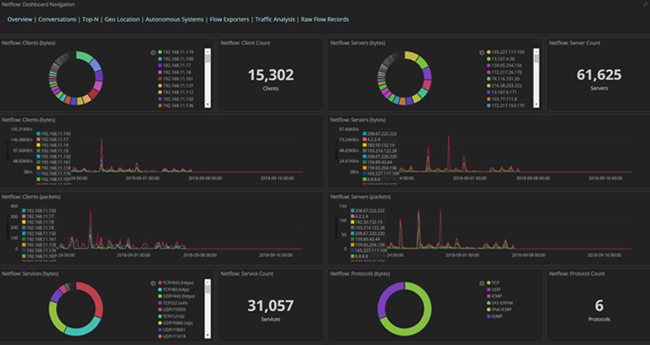Screen dimensions: 650x345
Task: Toggle TCP series in Protocols legend
Action: 493,283
